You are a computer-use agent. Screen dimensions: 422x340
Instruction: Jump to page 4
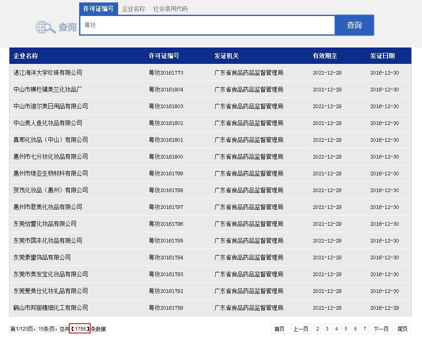[336, 329]
